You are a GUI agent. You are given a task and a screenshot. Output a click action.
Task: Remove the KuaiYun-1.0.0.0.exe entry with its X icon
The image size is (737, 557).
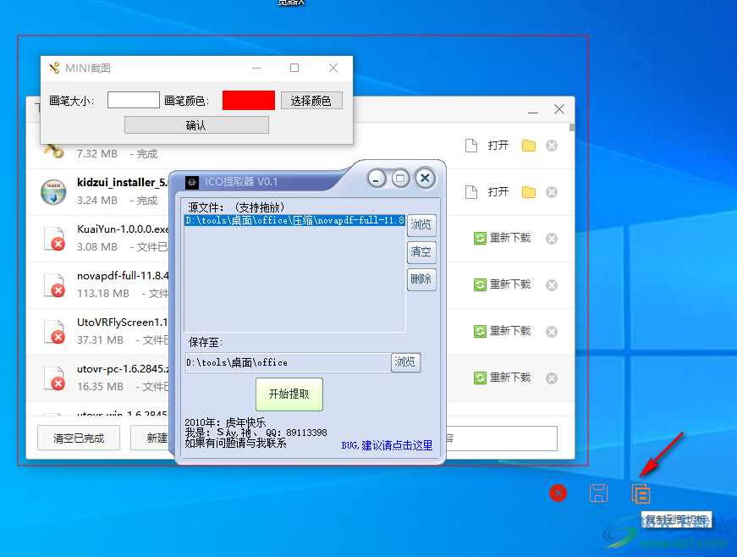pyautogui.click(x=552, y=239)
